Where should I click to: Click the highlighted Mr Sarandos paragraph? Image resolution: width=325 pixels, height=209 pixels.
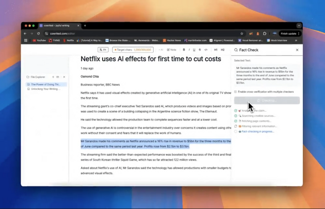[156, 144]
